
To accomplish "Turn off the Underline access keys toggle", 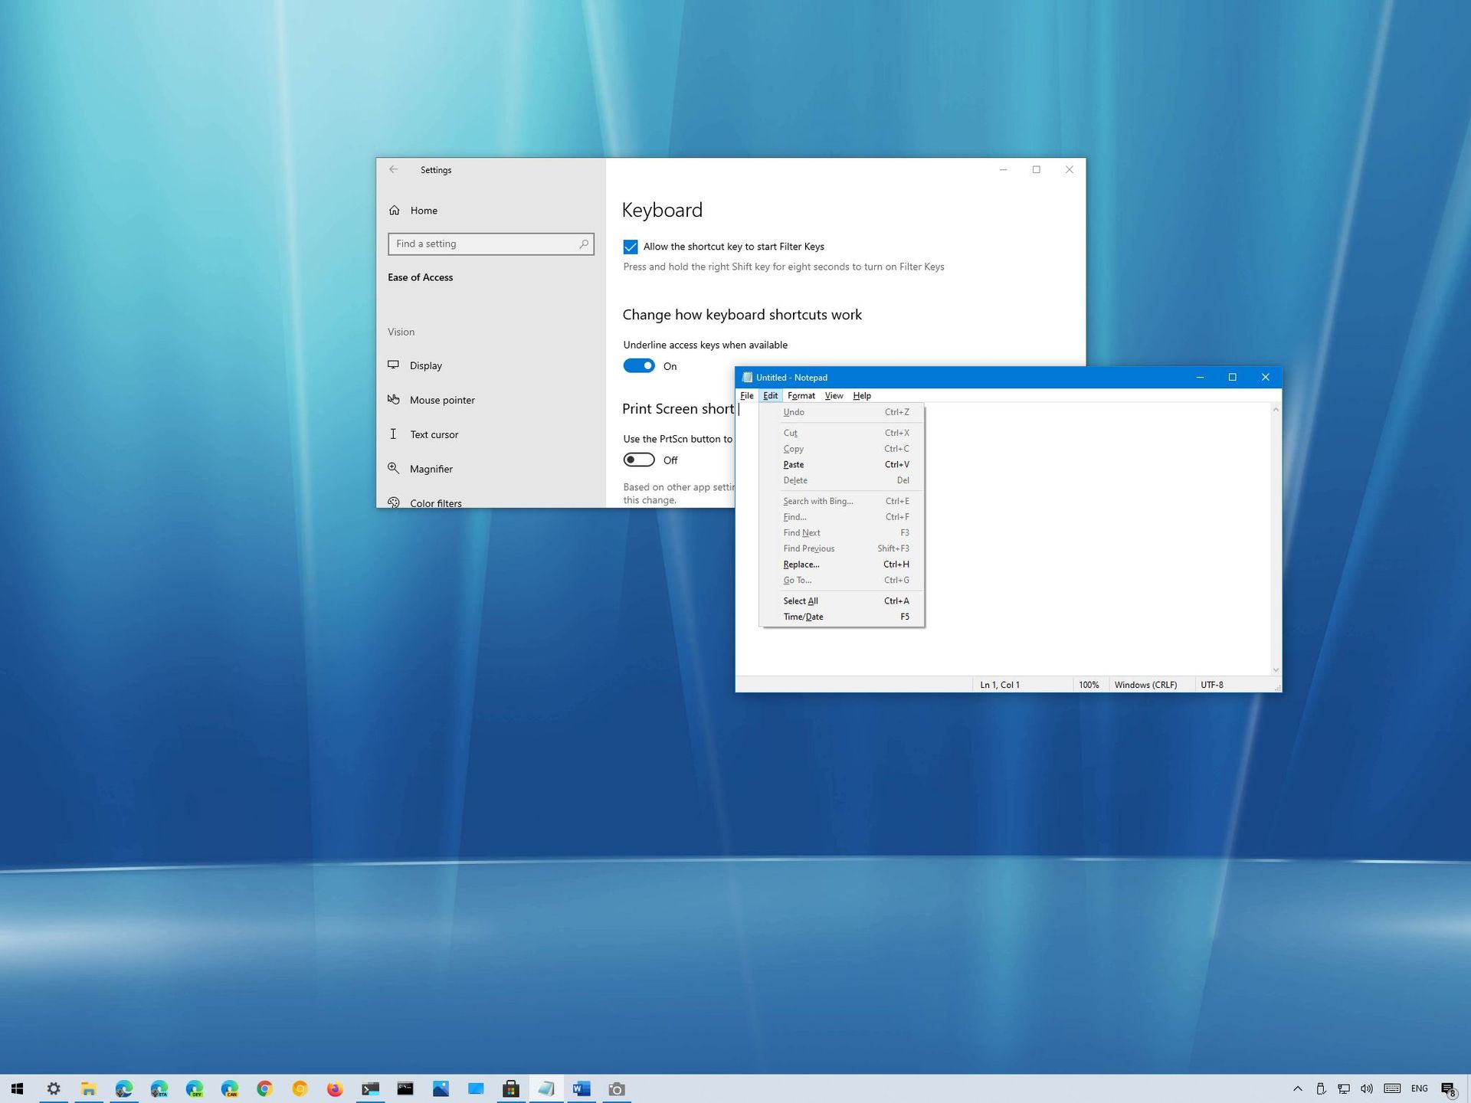I will pos(639,365).
